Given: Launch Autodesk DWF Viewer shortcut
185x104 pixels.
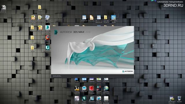Looking at the screenshot, I should click(106, 90).
